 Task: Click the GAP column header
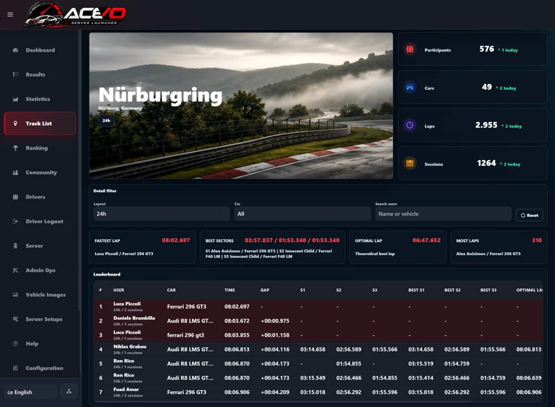pos(265,290)
